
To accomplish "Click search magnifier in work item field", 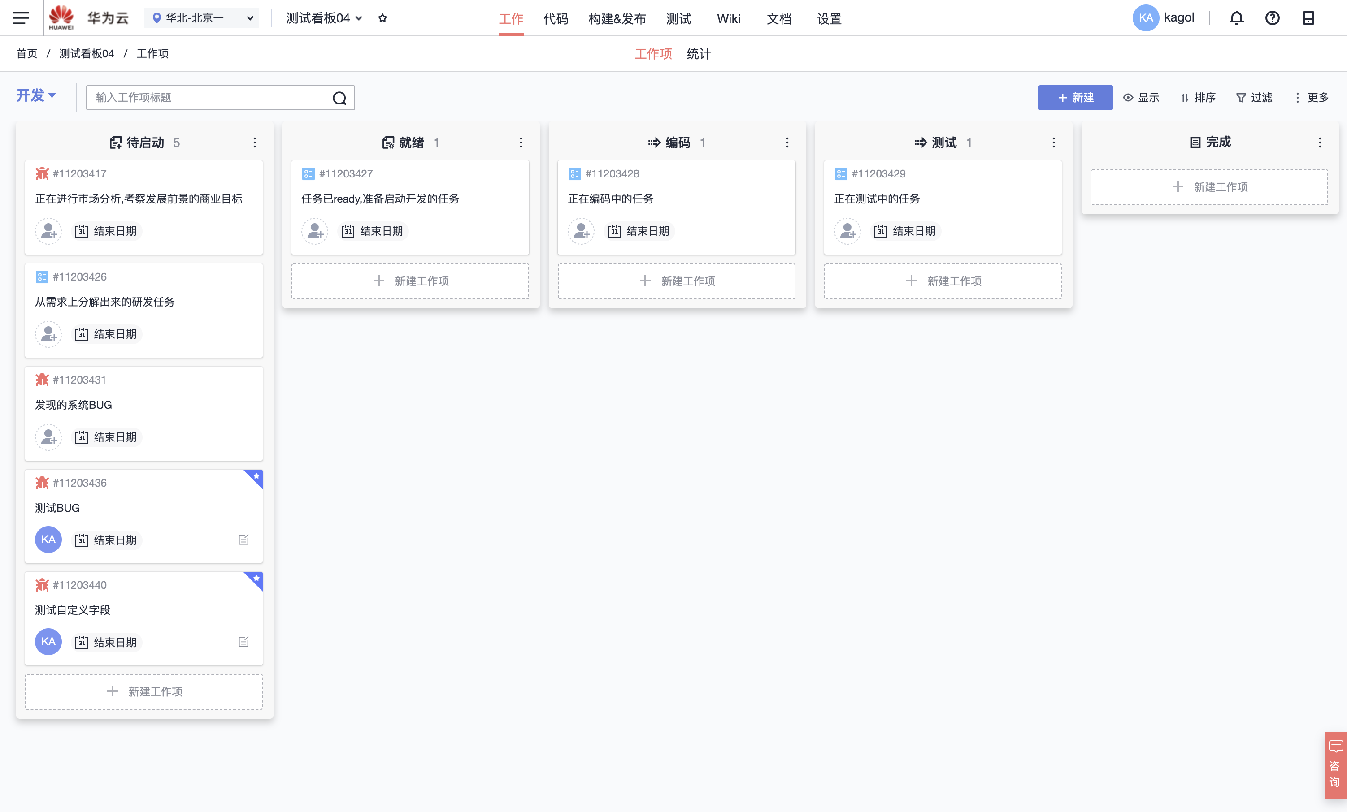I will (339, 98).
